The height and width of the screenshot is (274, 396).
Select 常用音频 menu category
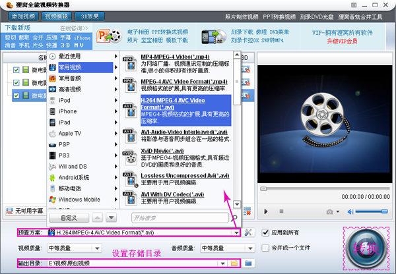(x=83, y=78)
